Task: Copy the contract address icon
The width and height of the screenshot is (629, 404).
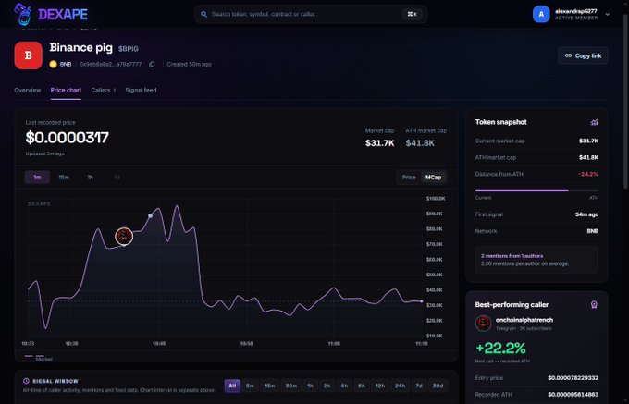Action: (152, 64)
